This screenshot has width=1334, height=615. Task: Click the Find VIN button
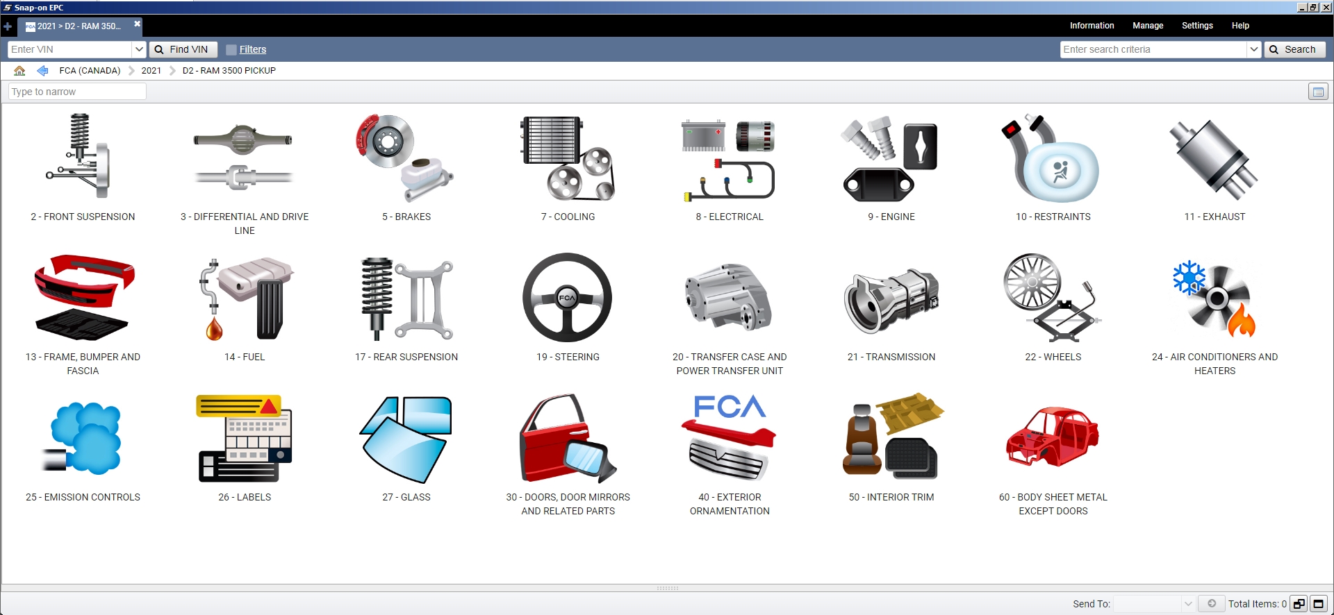[183, 49]
